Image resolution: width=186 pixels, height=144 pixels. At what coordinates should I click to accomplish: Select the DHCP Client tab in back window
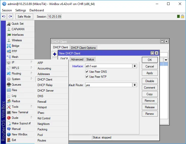click(x=60, y=47)
